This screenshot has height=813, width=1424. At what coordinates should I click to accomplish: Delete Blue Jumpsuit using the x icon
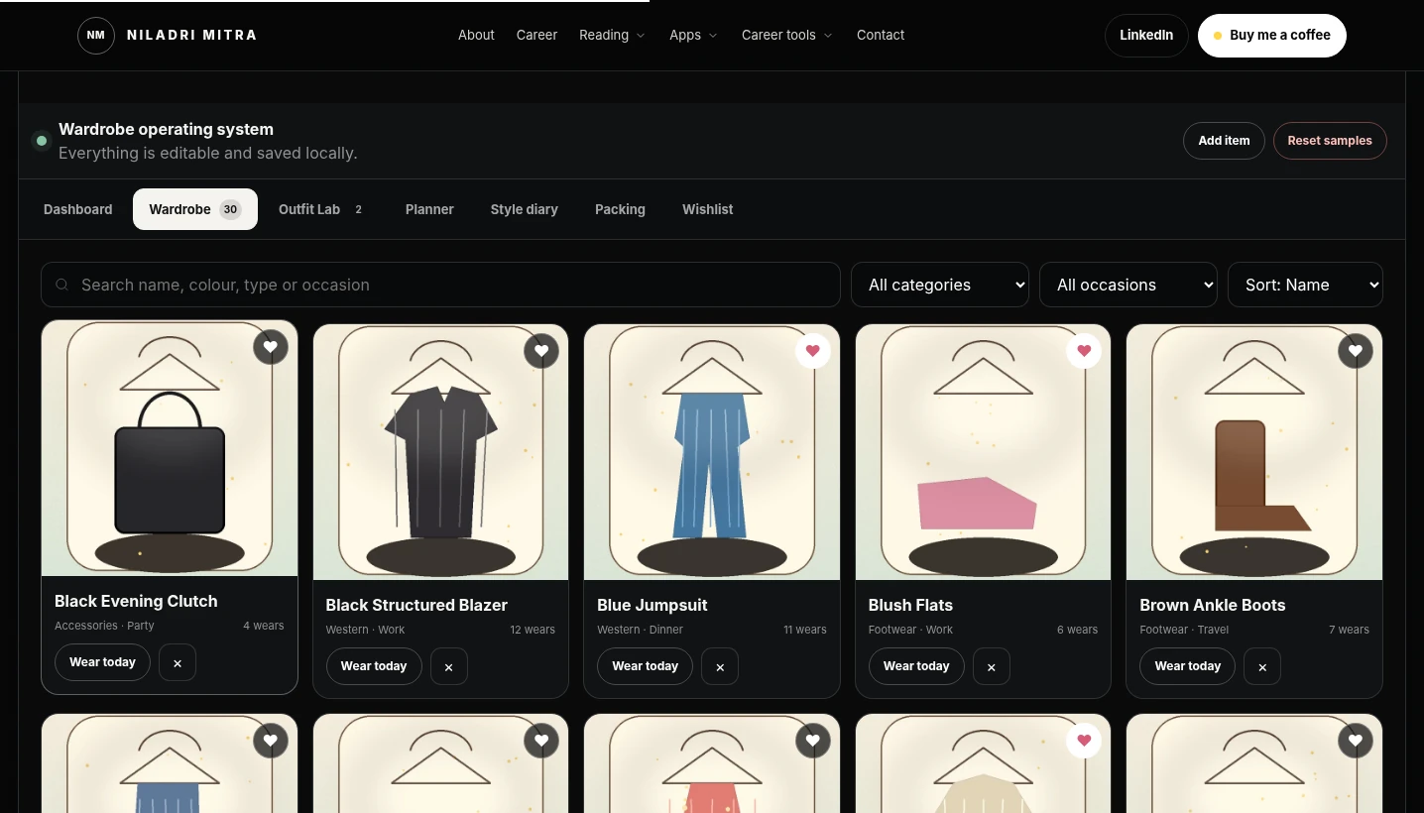[720, 667]
